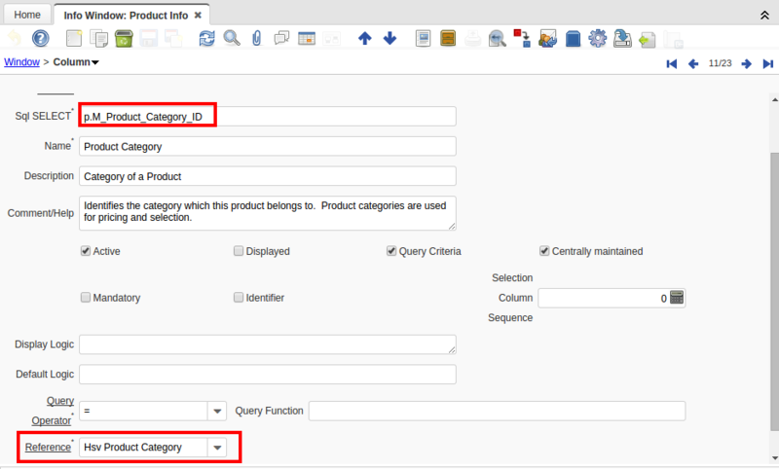Open the Reference dropdown list
This screenshot has width=779, height=469.
tap(218, 448)
